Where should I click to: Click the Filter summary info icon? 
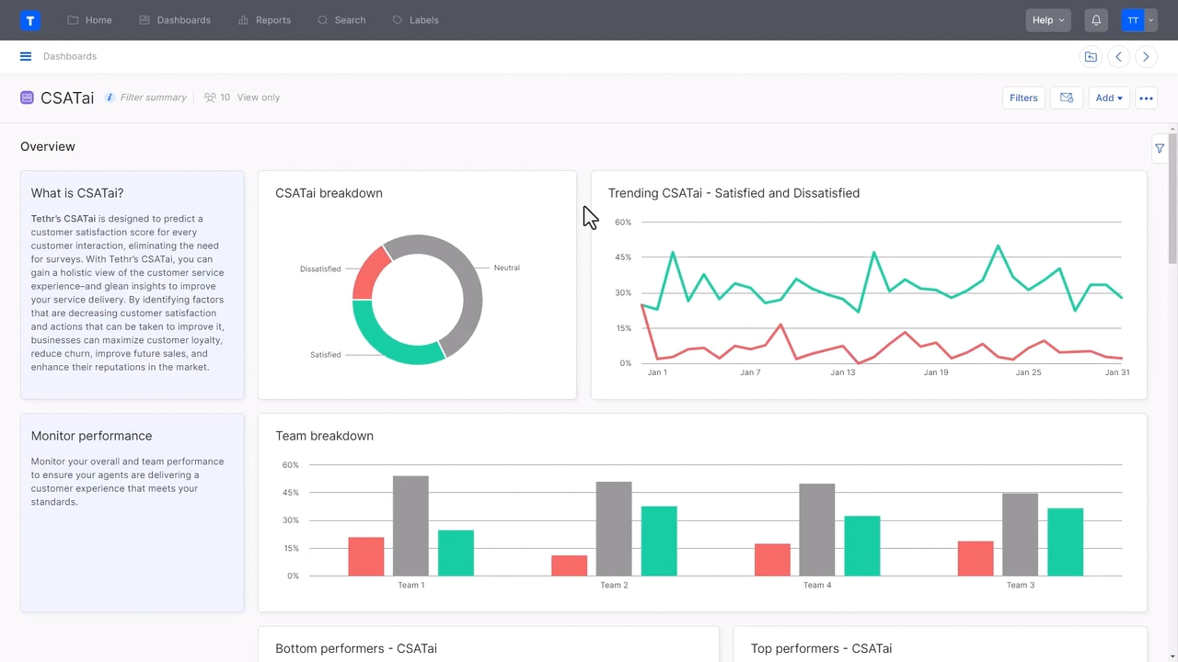(109, 98)
